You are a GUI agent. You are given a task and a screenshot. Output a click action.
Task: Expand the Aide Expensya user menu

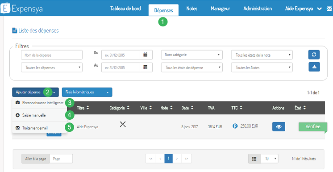click(303, 9)
